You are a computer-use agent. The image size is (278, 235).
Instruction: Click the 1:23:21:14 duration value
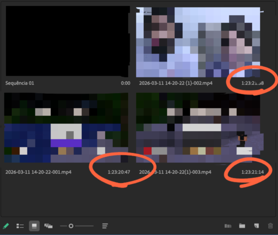252,172
